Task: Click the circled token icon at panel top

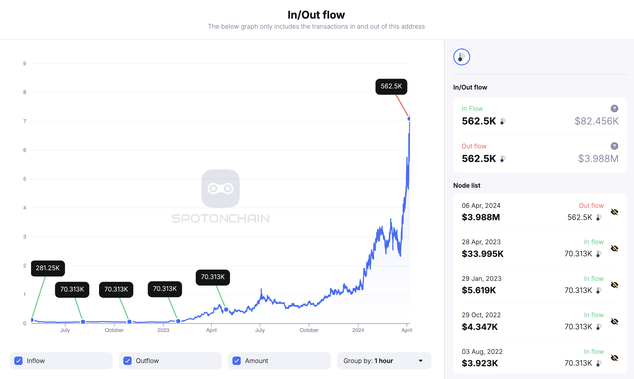Action: pos(462,57)
